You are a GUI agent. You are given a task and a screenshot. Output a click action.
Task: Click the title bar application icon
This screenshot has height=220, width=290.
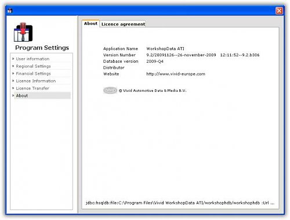(x=10, y=11)
